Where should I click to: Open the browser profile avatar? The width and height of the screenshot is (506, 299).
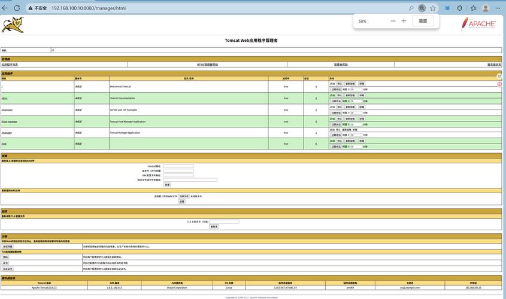(486, 8)
